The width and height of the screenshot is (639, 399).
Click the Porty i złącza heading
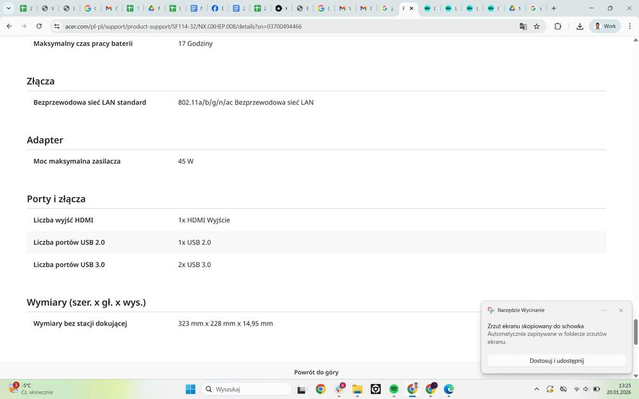56,199
